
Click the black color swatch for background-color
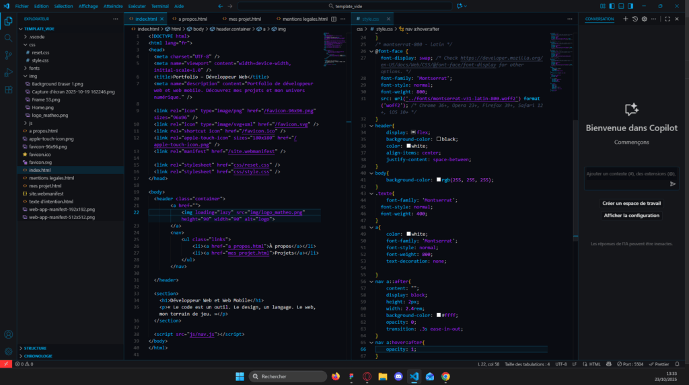pyautogui.click(x=439, y=139)
